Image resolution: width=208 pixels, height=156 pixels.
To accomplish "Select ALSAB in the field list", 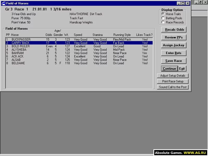I will pos(79,60).
